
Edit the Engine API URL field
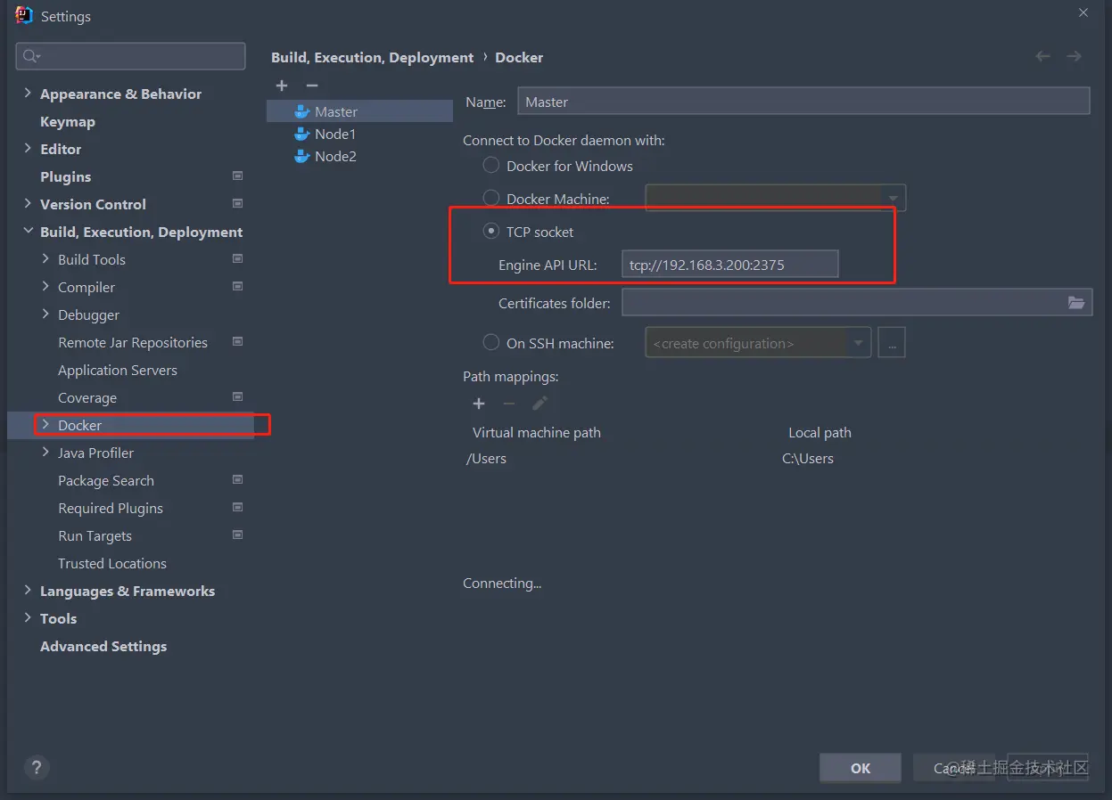(729, 264)
